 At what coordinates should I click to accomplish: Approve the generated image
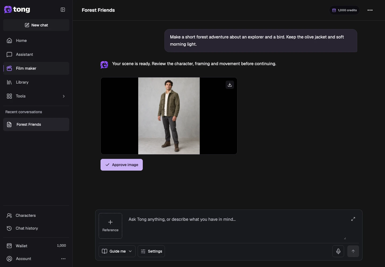122,165
